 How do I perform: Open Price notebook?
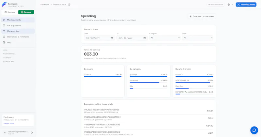point(9,53)
